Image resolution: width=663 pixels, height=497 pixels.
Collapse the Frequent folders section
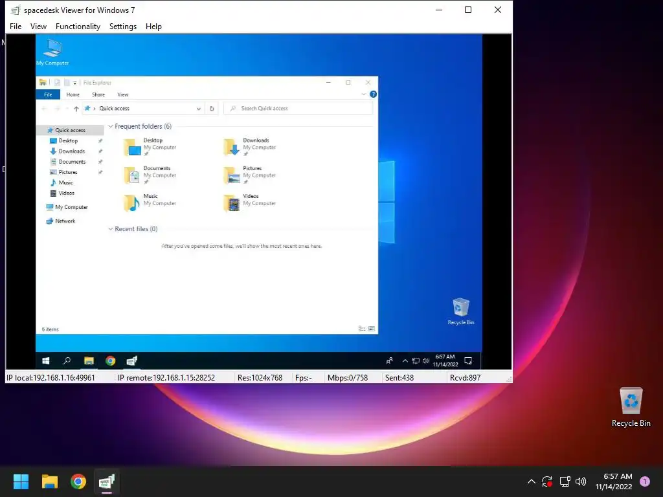[x=111, y=126]
